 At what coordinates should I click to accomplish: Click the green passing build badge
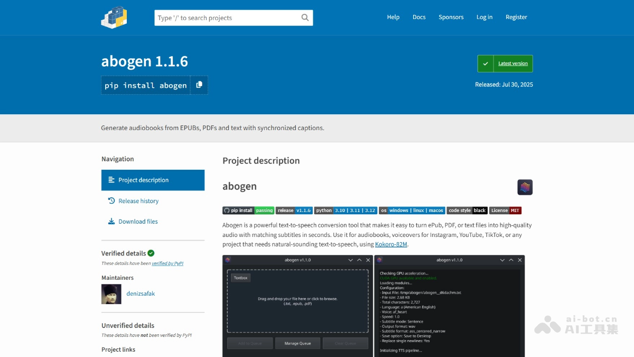coord(264,210)
